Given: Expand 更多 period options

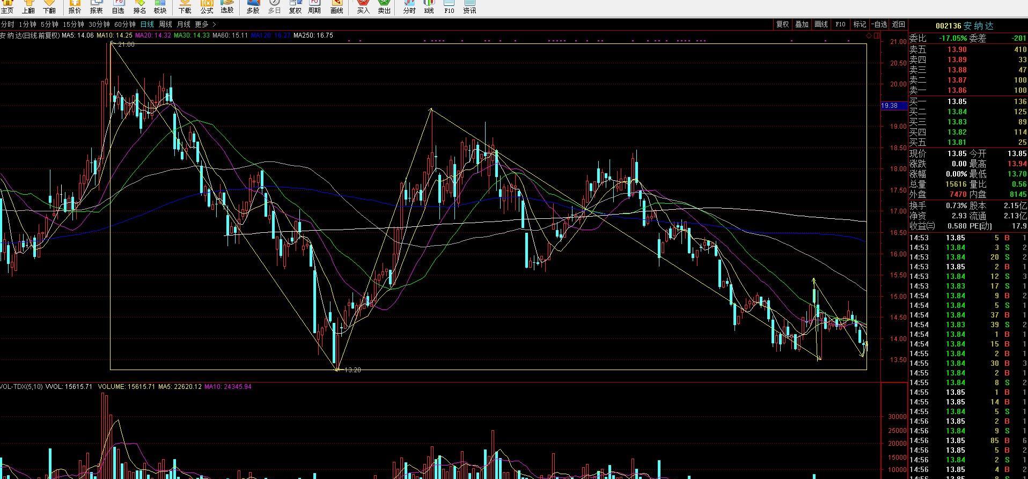Looking at the screenshot, I should click(205, 25).
